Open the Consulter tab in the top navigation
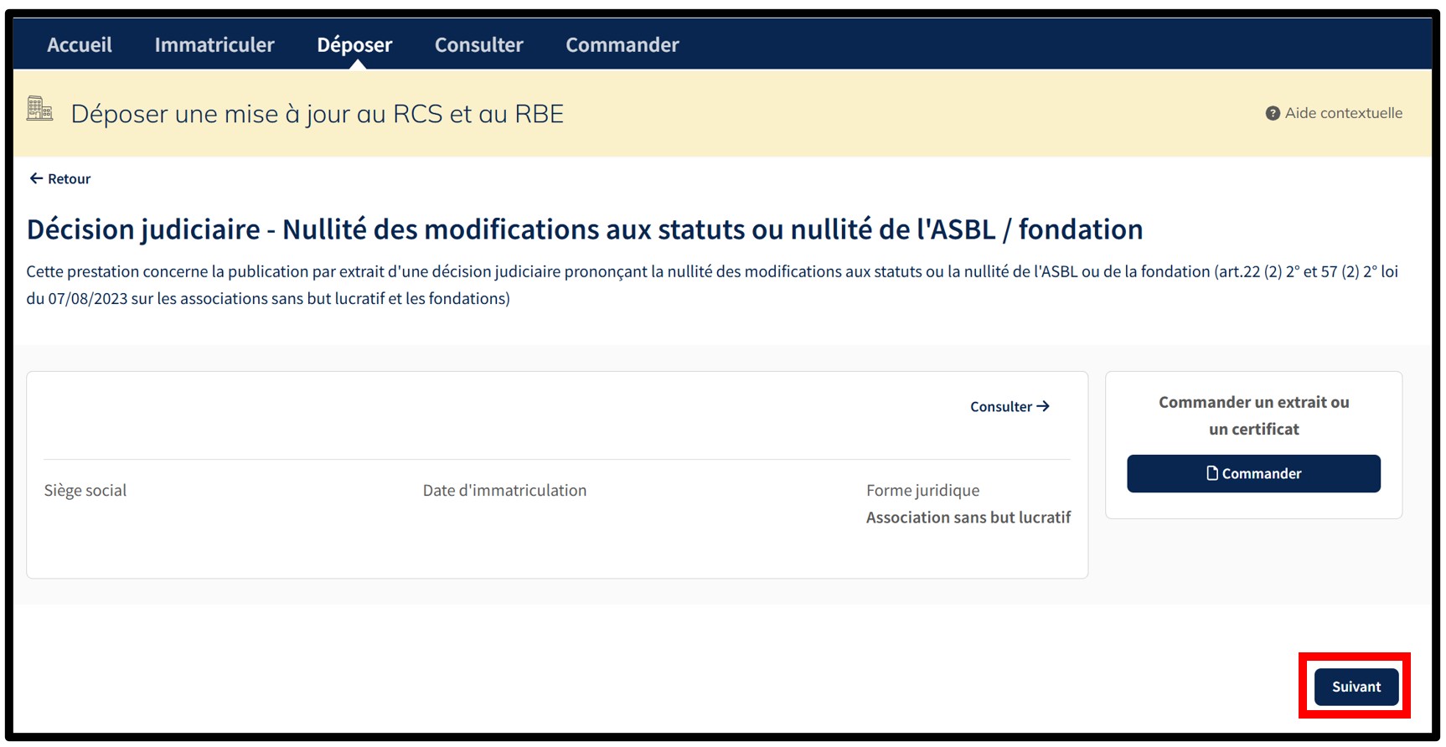Screen dimensions: 1446x747 pyautogui.click(x=478, y=44)
